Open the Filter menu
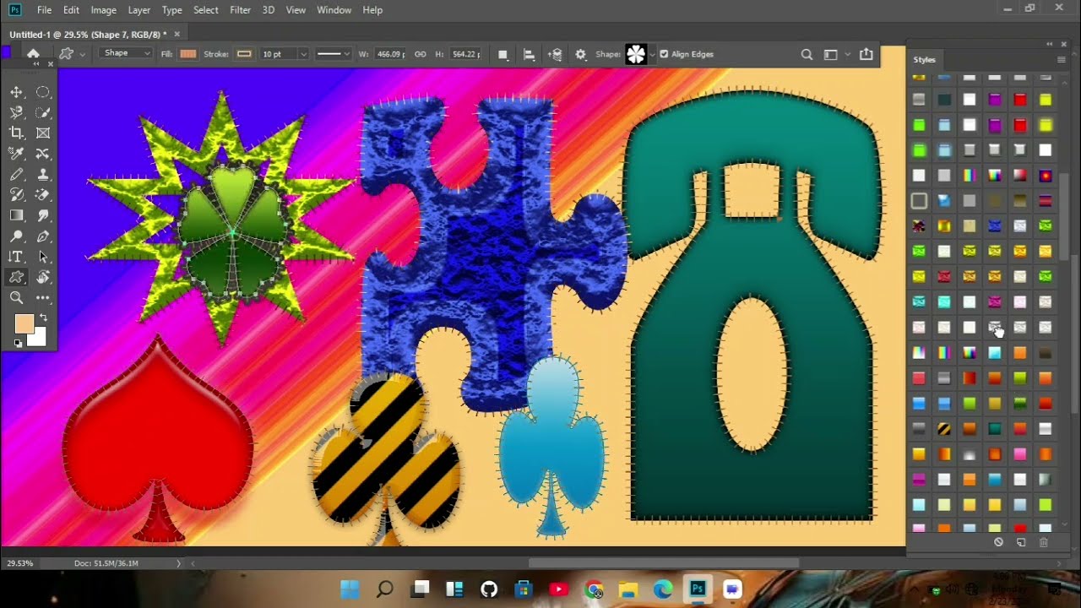 241,10
